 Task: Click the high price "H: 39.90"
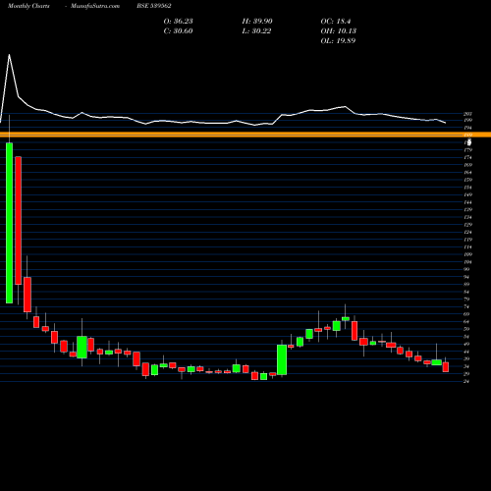(x=257, y=21)
